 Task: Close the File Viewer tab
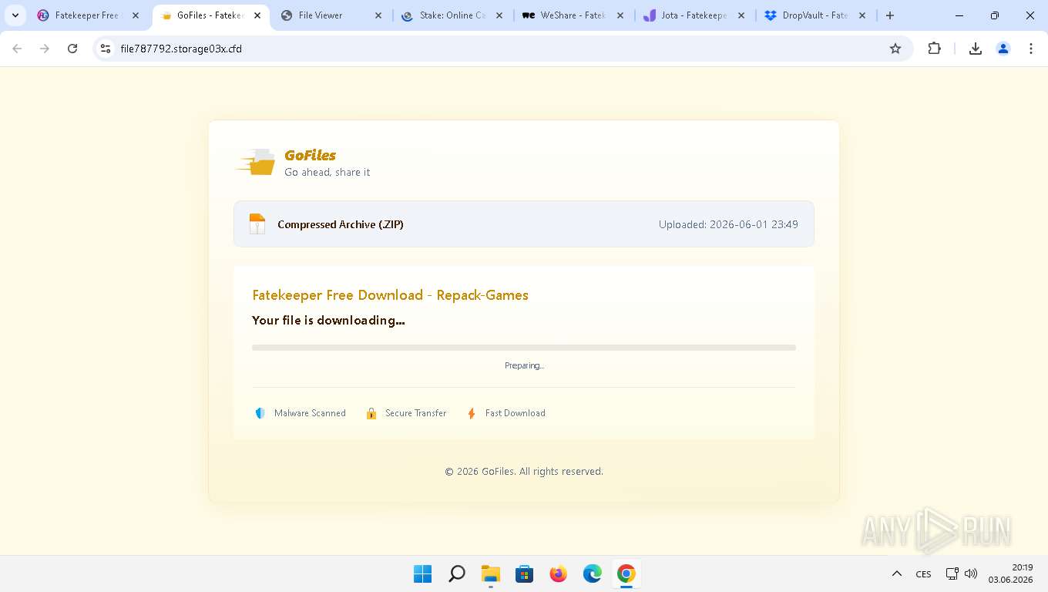coord(378,15)
